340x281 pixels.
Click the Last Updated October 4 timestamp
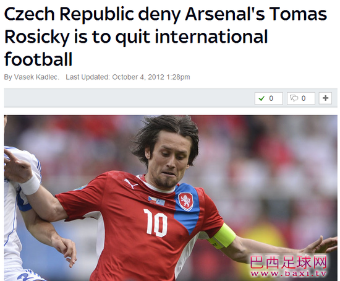(x=128, y=77)
